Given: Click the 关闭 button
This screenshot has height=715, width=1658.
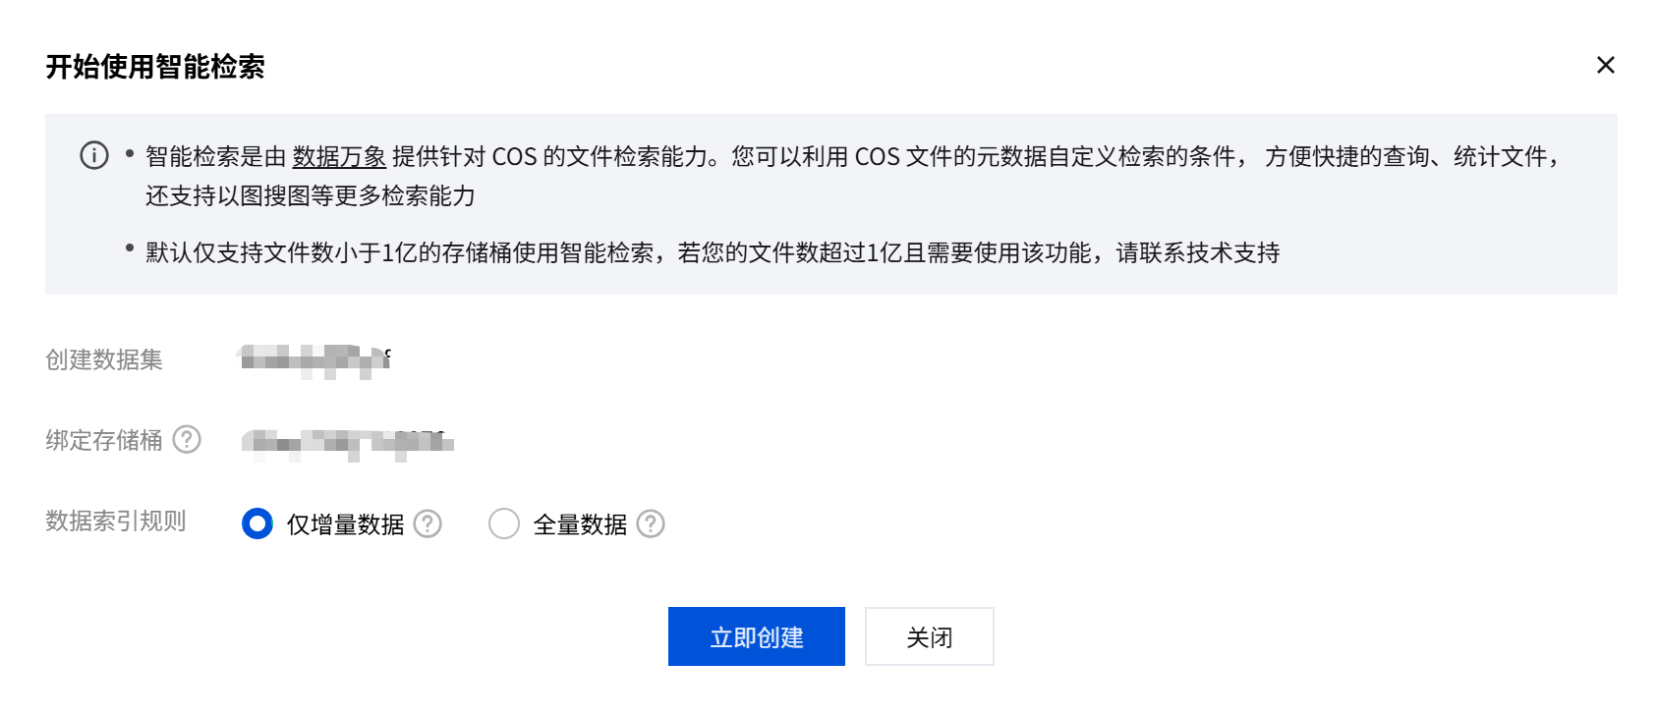Looking at the screenshot, I should tap(930, 636).
